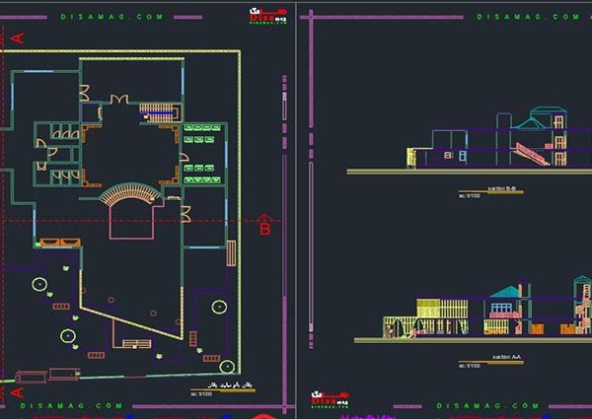Select the section marker B on plan
Viewport: 592px width, 419px height.
[263, 230]
